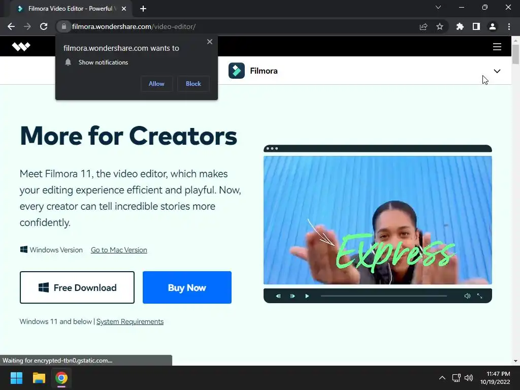The height and width of the screenshot is (390, 520).
Task: Go back to previous page
Action: tap(11, 26)
